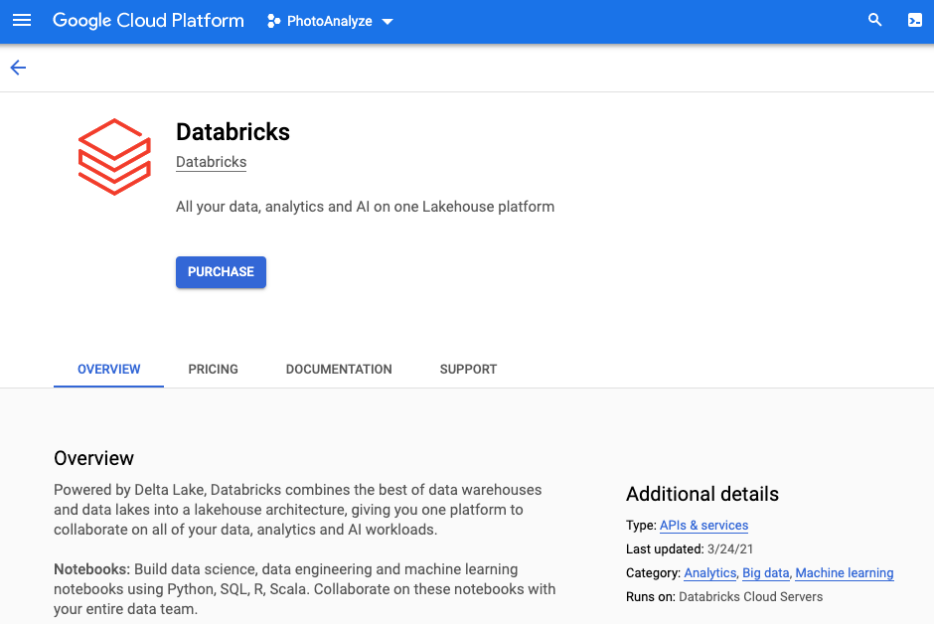Click the Databricks Cloud Servers text

coord(750,596)
